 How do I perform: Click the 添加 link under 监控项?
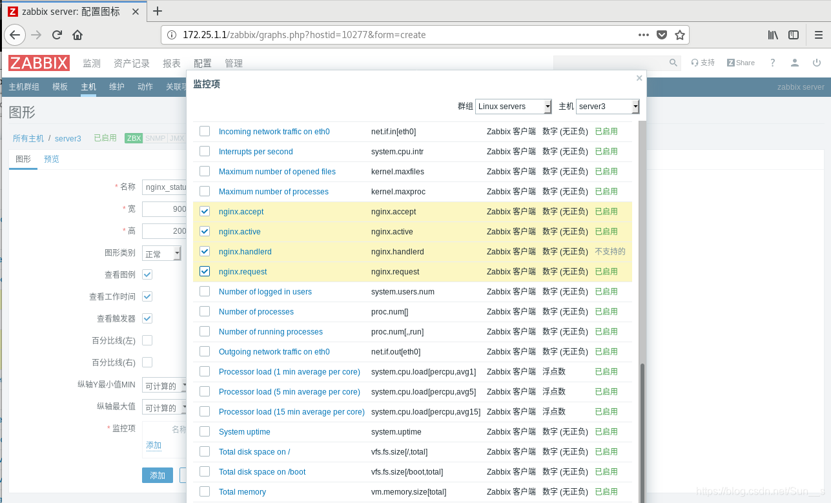[154, 445]
